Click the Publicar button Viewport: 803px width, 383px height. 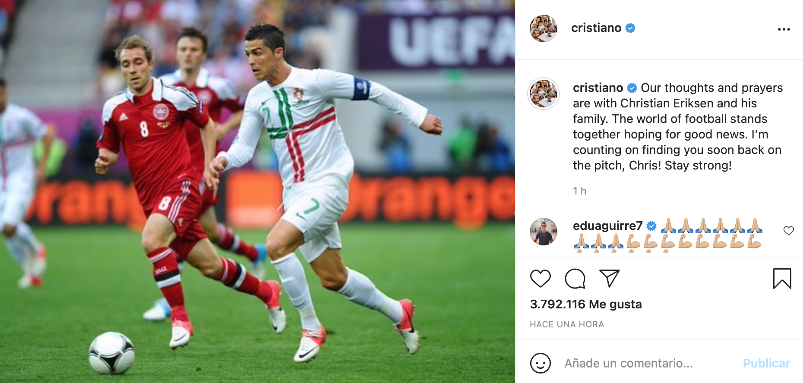tap(766, 363)
